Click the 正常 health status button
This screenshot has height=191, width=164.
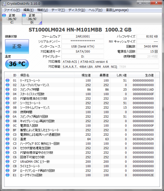point(17,47)
